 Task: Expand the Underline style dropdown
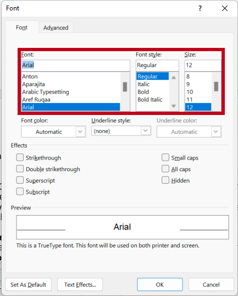click(121, 131)
